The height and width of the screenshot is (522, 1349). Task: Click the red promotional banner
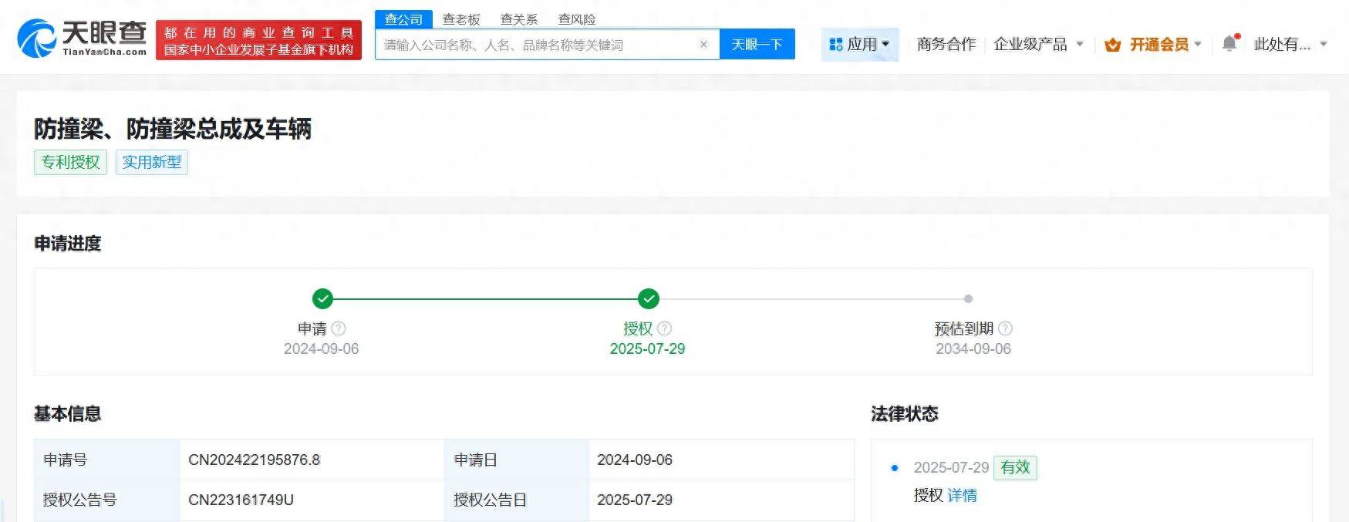258,40
